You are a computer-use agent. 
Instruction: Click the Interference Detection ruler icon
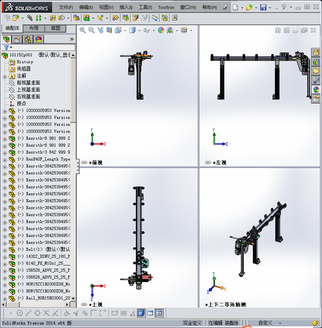coord(154,18)
